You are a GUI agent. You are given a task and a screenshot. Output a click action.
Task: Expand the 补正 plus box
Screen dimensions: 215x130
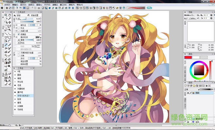click(x=16, y=28)
